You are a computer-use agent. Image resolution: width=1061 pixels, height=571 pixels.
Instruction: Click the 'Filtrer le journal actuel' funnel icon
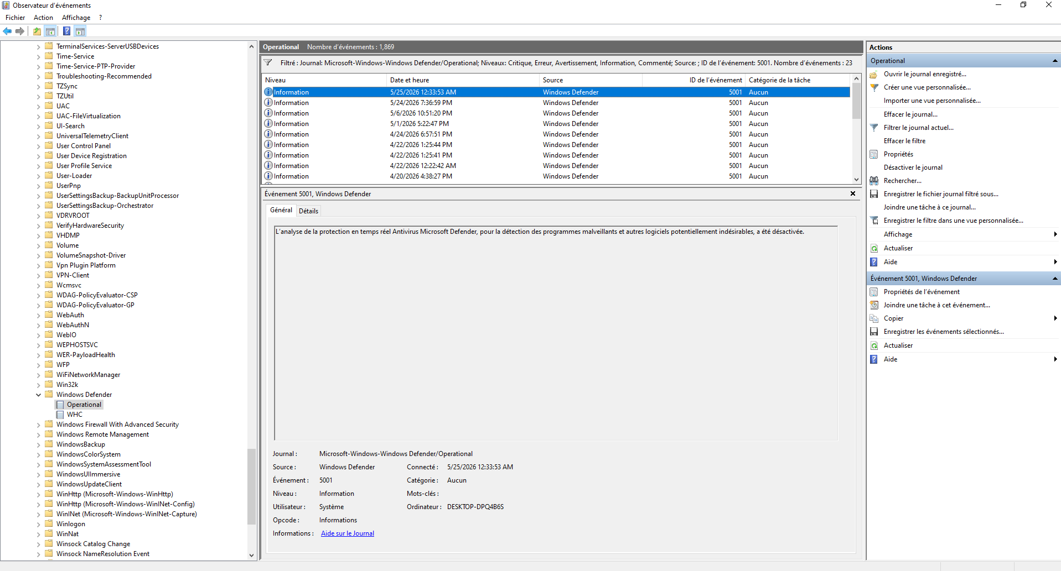pyautogui.click(x=874, y=128)
